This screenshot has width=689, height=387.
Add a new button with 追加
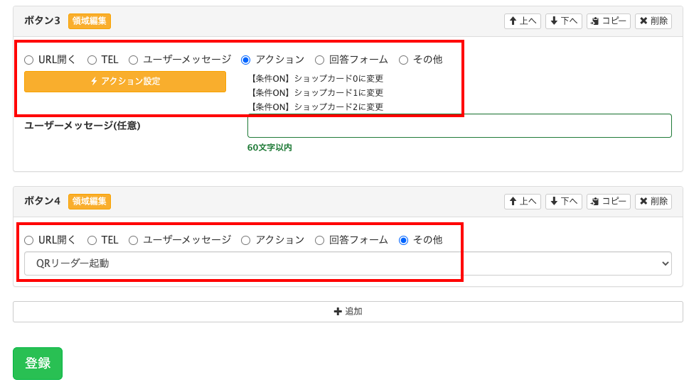pyautogui.click(x=348, y=312)
